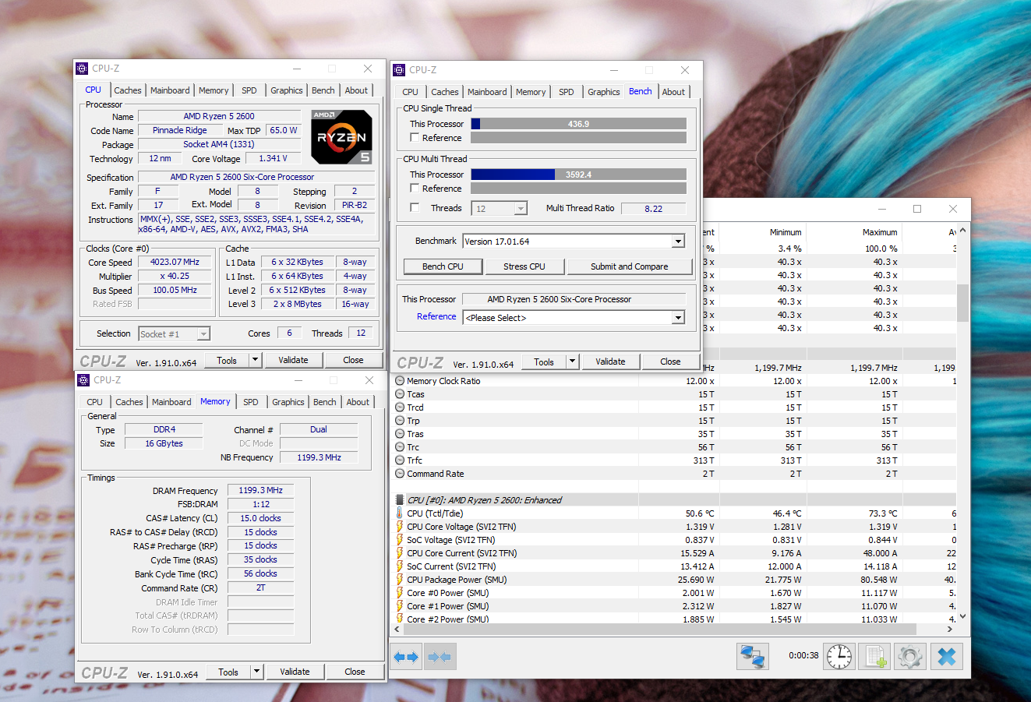Click Validate in the CPU-Z Memory window

tap(295, 672)
